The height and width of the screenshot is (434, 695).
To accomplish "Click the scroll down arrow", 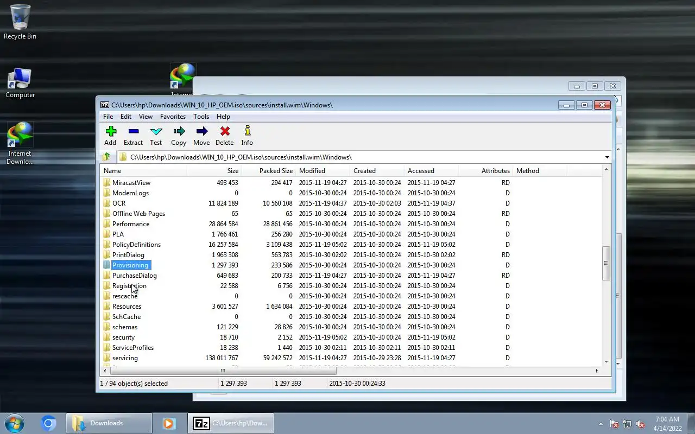I will point(606,362).
